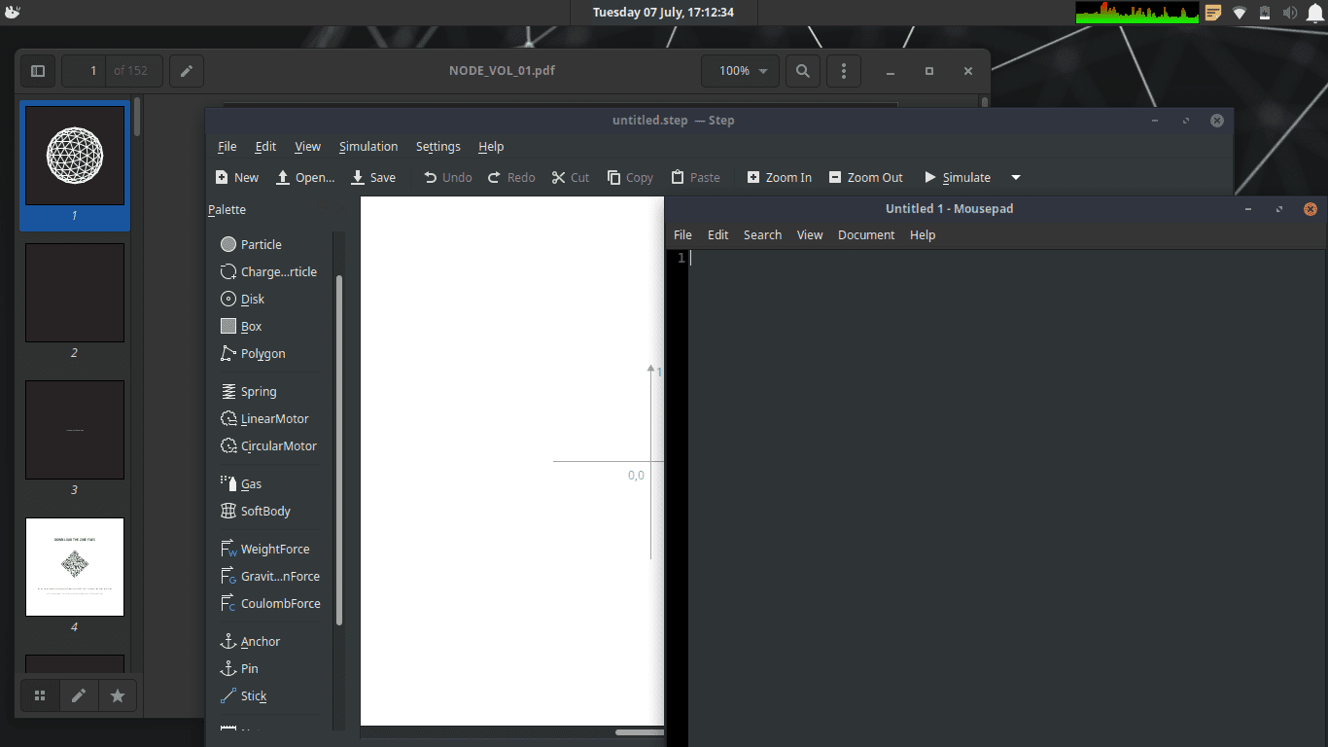Image resolution: width=1328 pixels, height=747 pixels.
Task: Open Step's Edit menu
Action: 265,146
